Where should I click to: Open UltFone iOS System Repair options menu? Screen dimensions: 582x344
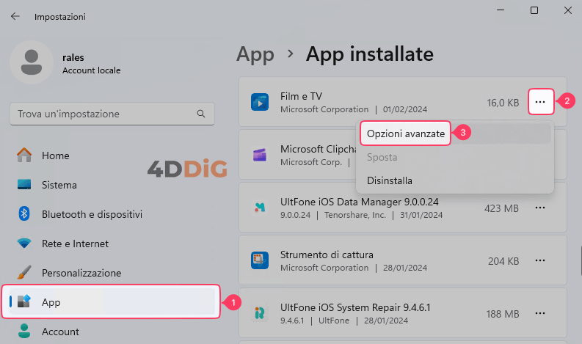pyautogui.click(x=540, y=313)
